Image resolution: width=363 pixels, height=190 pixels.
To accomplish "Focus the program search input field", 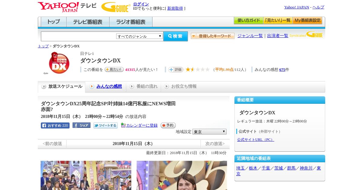I will coord(78,36).
